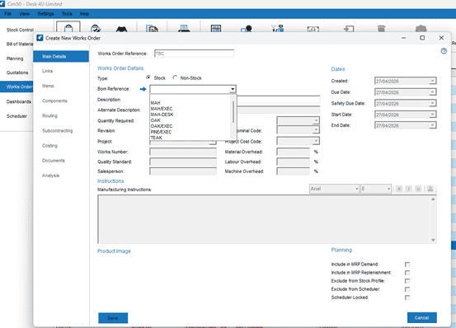
Task: Select the Non-Stock type radio button
Action: pyautogui.click(x=175, y=77)
